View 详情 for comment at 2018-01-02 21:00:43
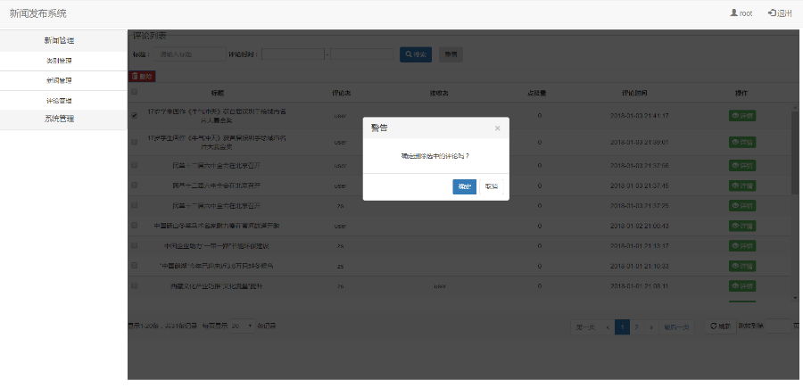The image size is (803, 388). (x=742, y=226)
